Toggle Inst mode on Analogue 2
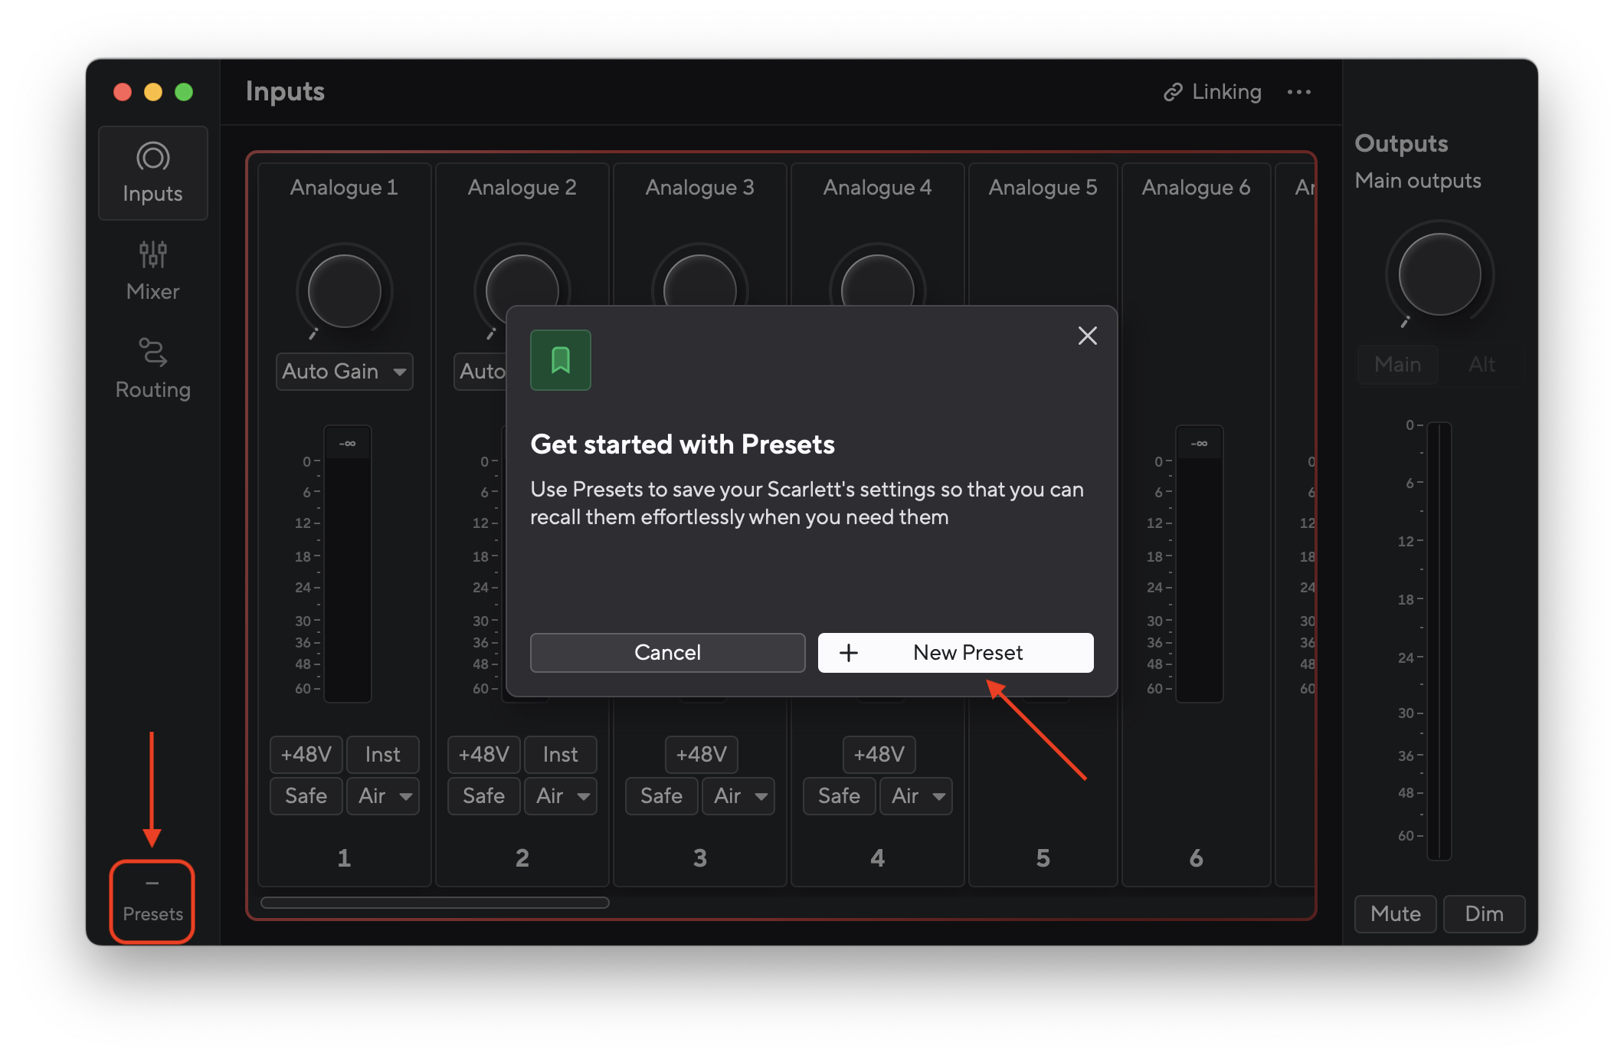This screenshot has height=1059, width=1624. pyautogui.click(x=560, y=754)
